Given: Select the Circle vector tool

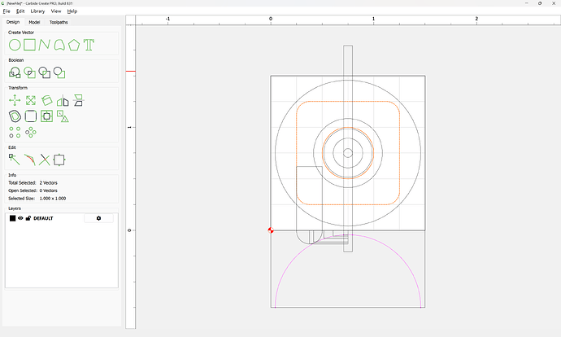Looking at the screenshot, I should pyautogui.click(x=15, y=45).
